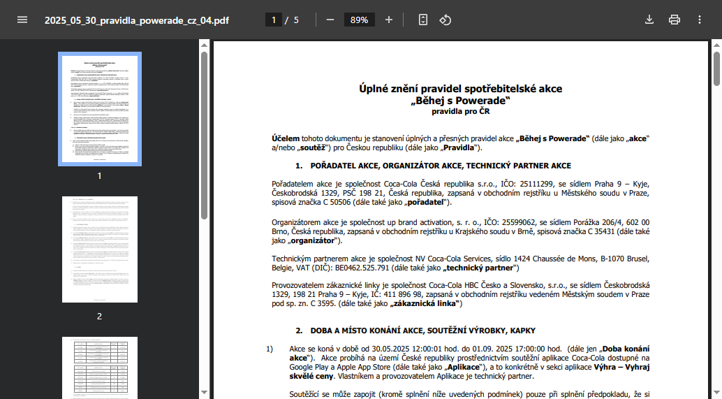This screenshot has height=399, width=722.
Task: Toggle the sidebar hamburger menu
Action: click(x=22, y=20)
